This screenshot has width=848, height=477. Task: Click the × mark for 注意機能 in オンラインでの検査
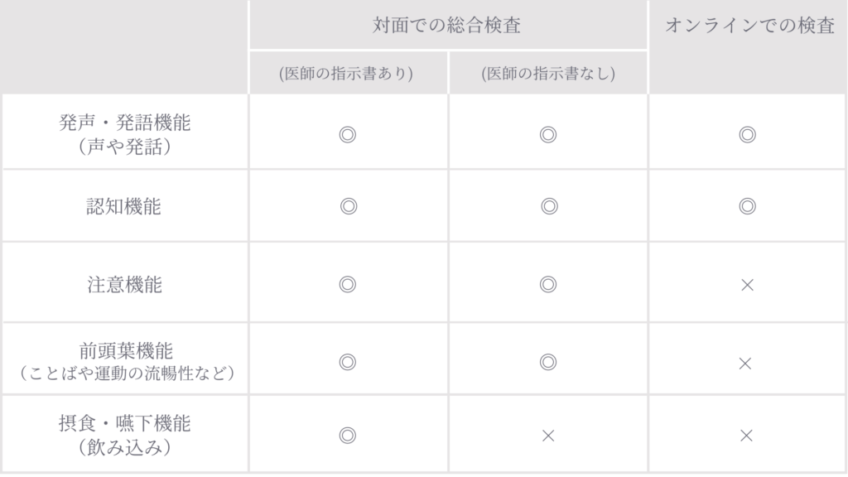point(747,285)
